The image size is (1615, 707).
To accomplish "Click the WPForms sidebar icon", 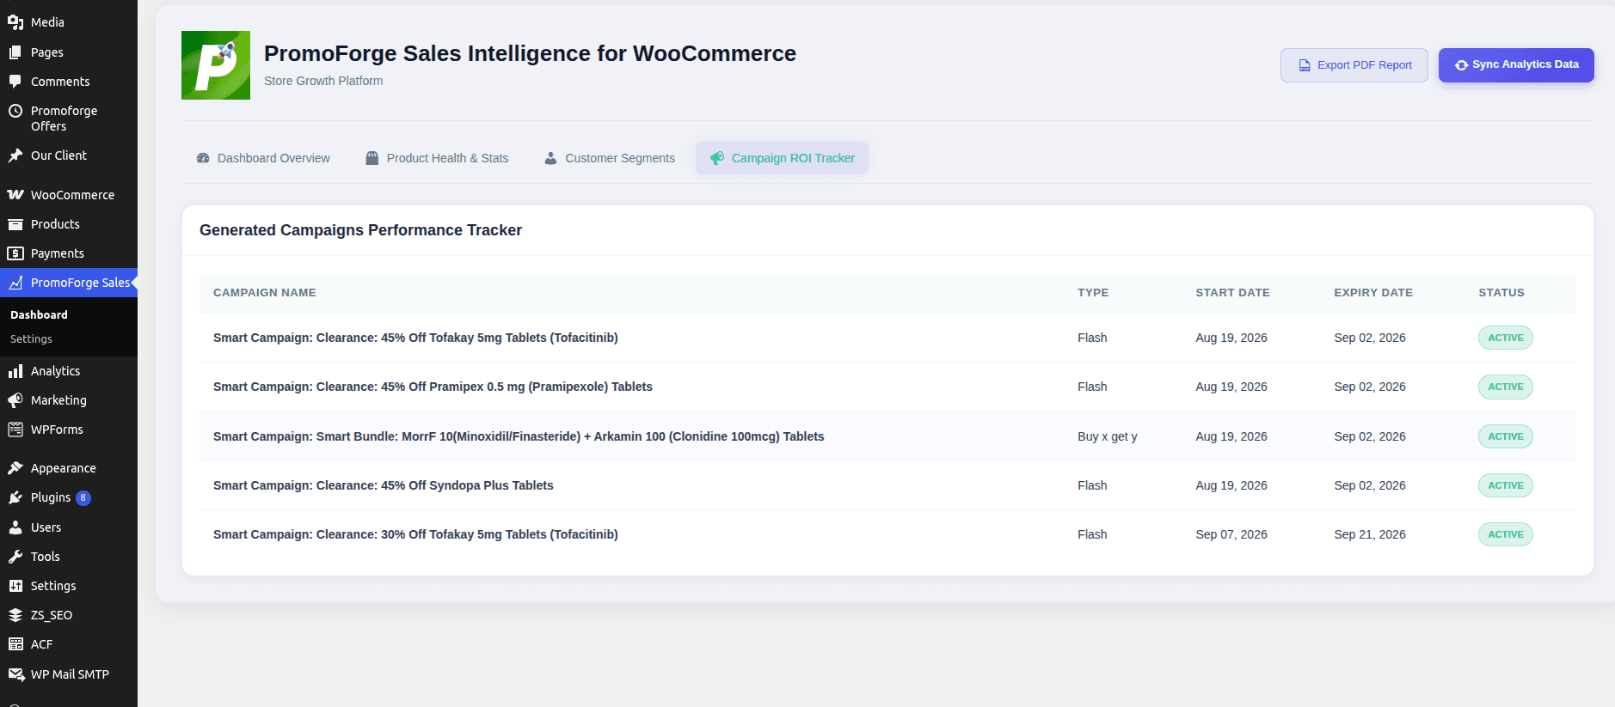I will click(x=15, y=430).
